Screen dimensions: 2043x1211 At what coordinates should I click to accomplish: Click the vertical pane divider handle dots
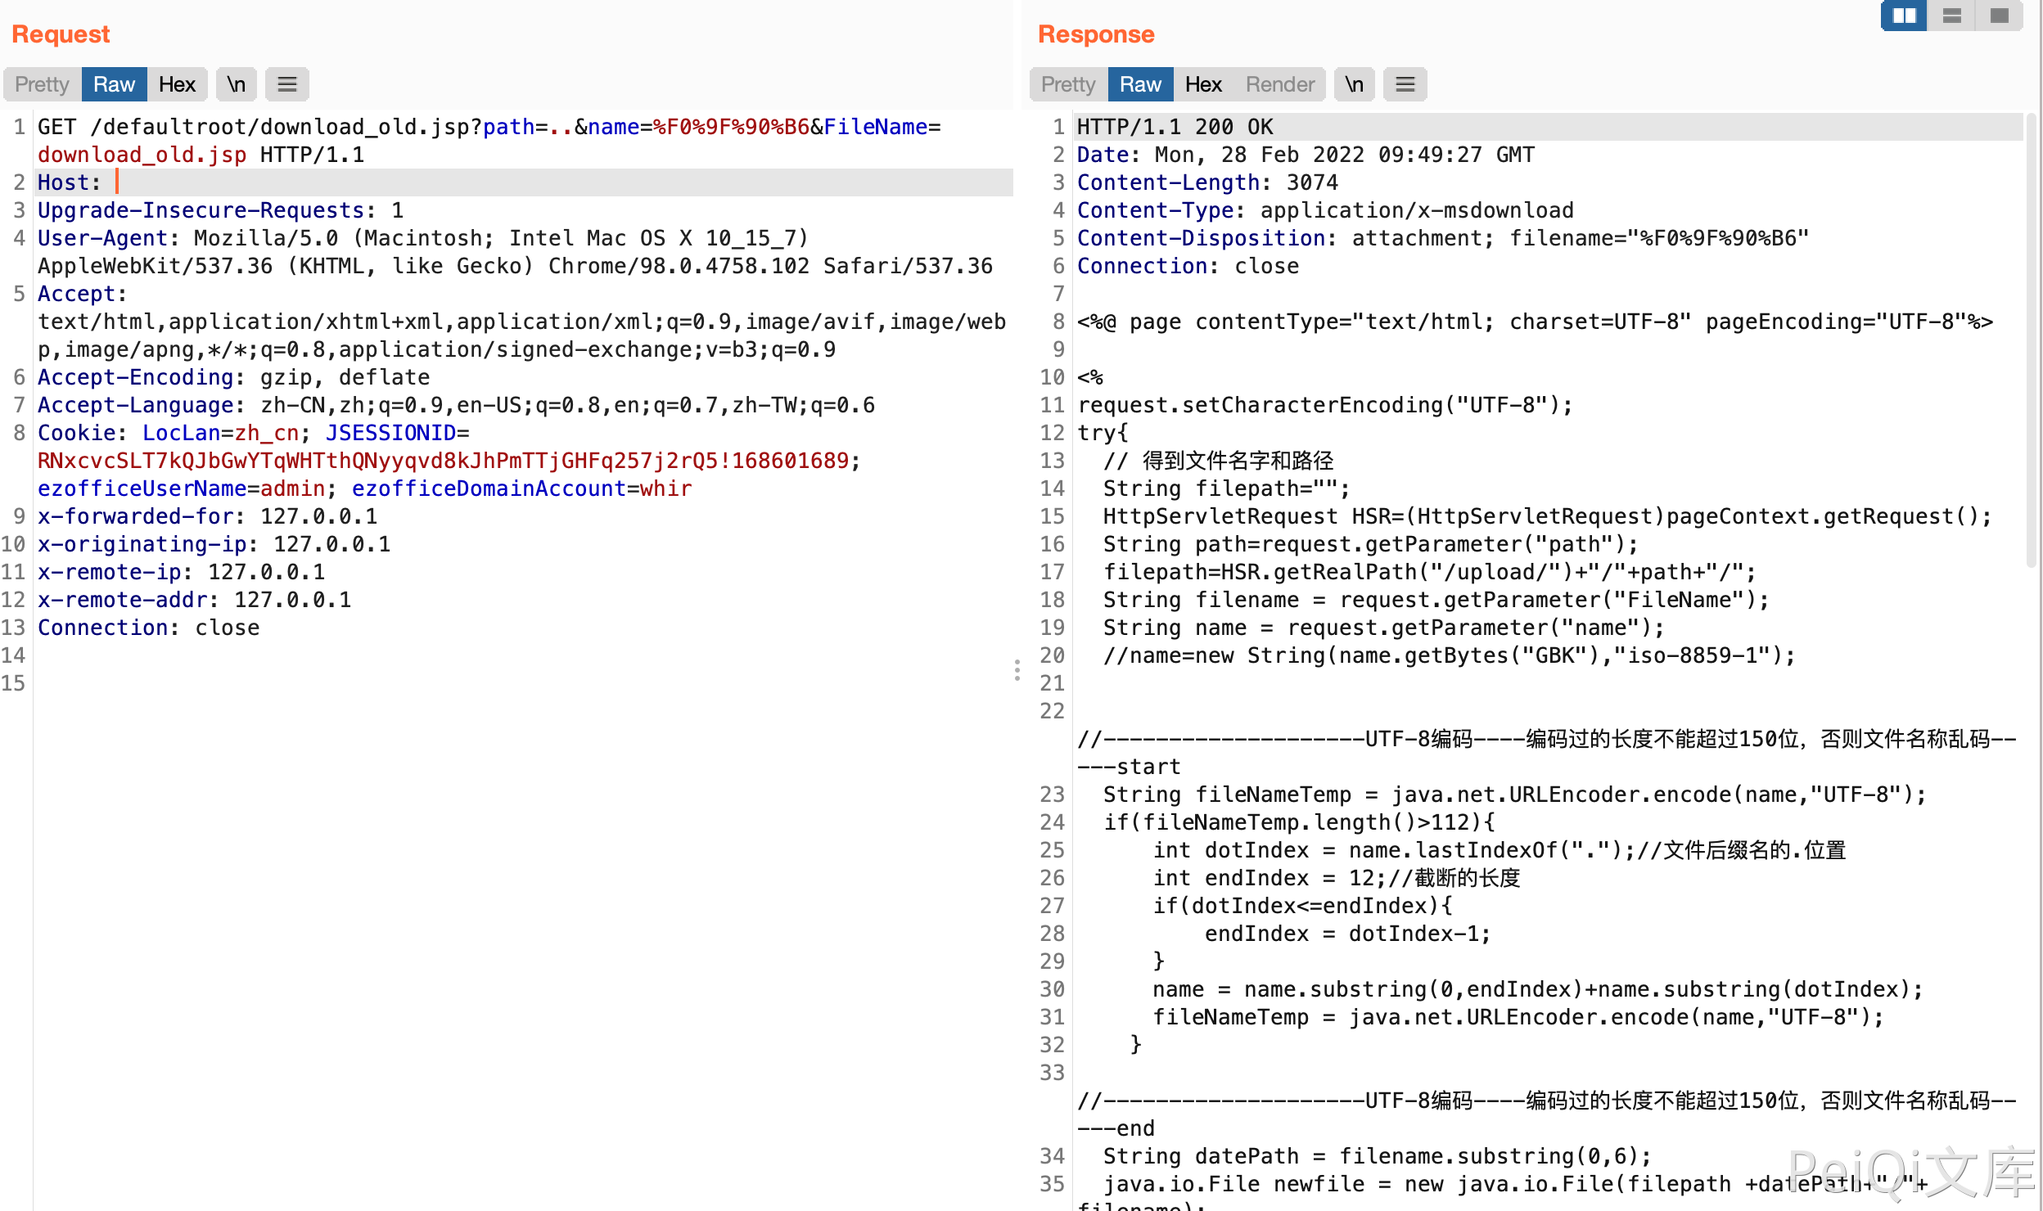[1017, 670]
